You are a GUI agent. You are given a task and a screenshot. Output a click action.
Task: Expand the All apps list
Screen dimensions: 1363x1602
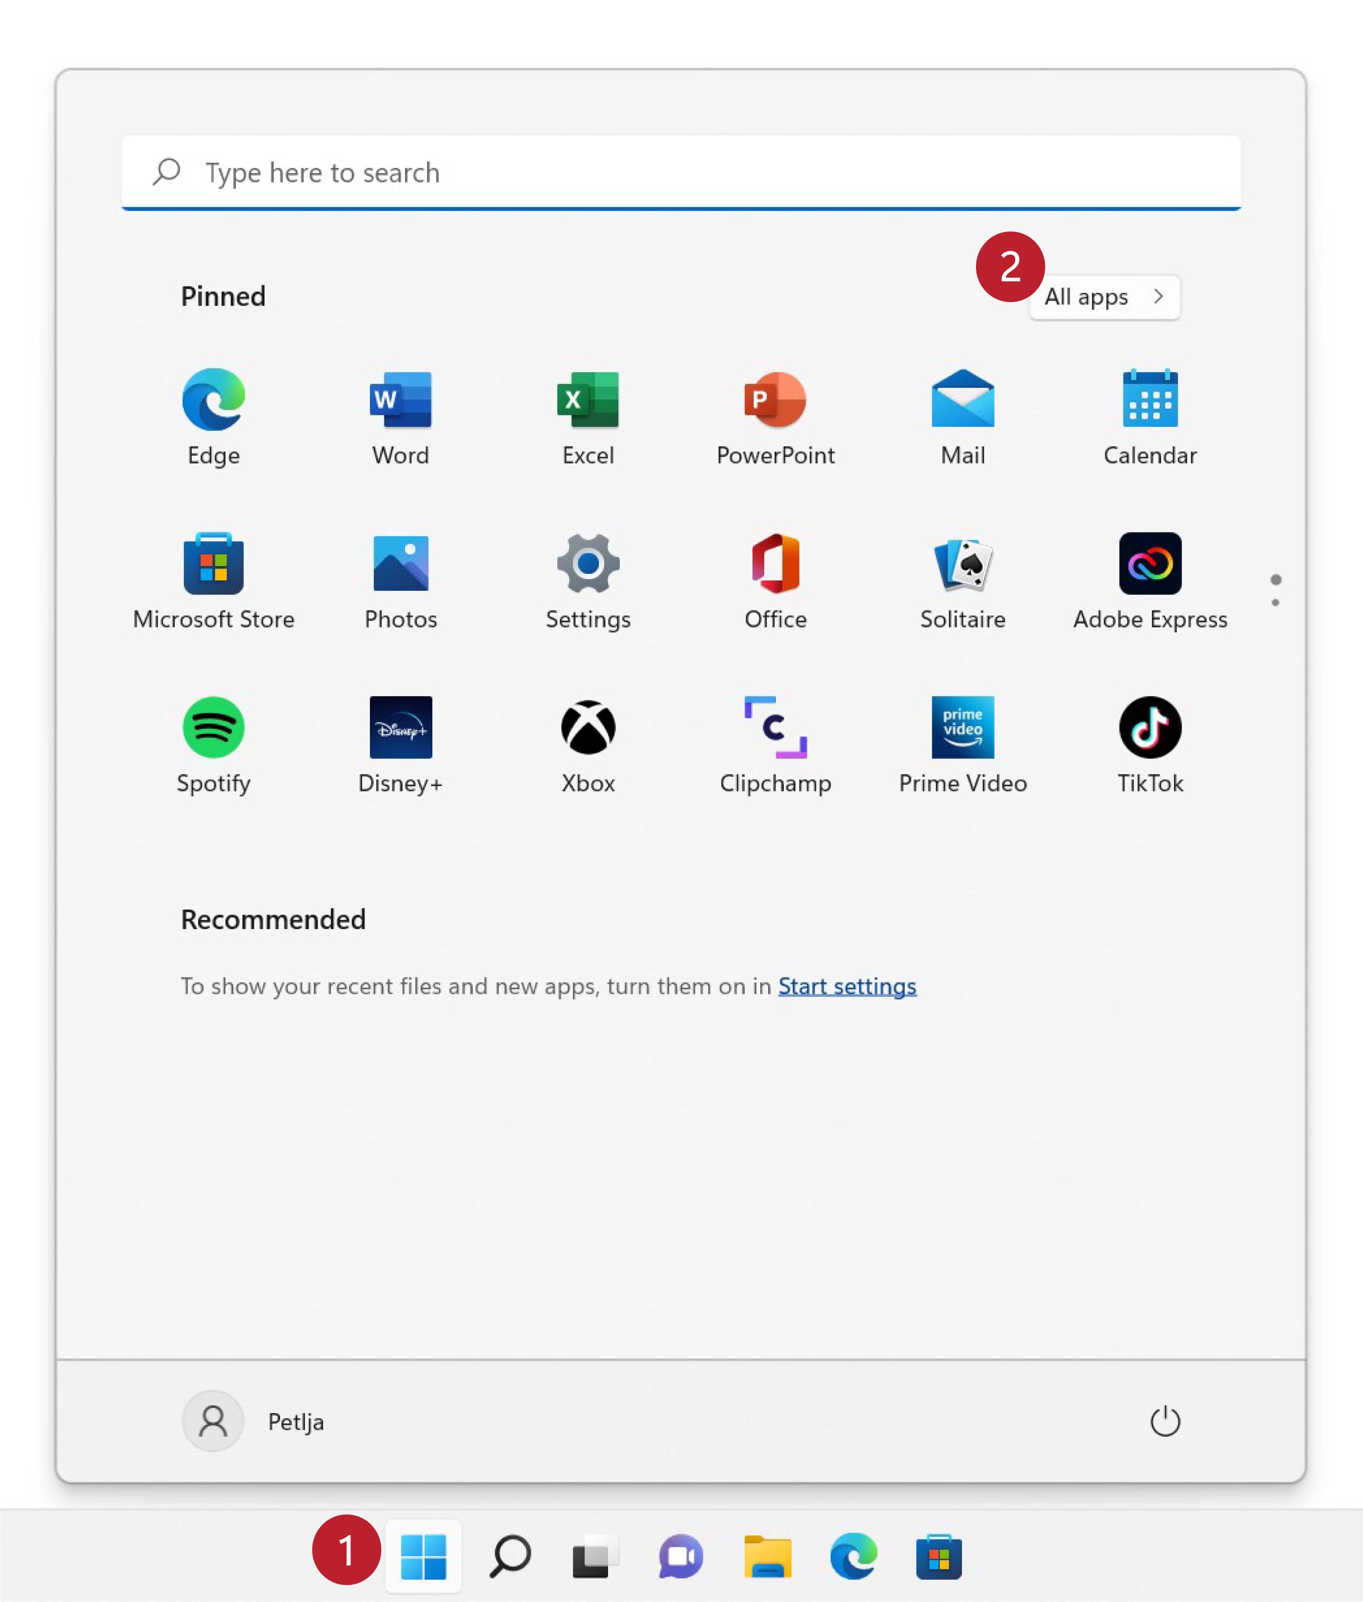click(1104, 297)
